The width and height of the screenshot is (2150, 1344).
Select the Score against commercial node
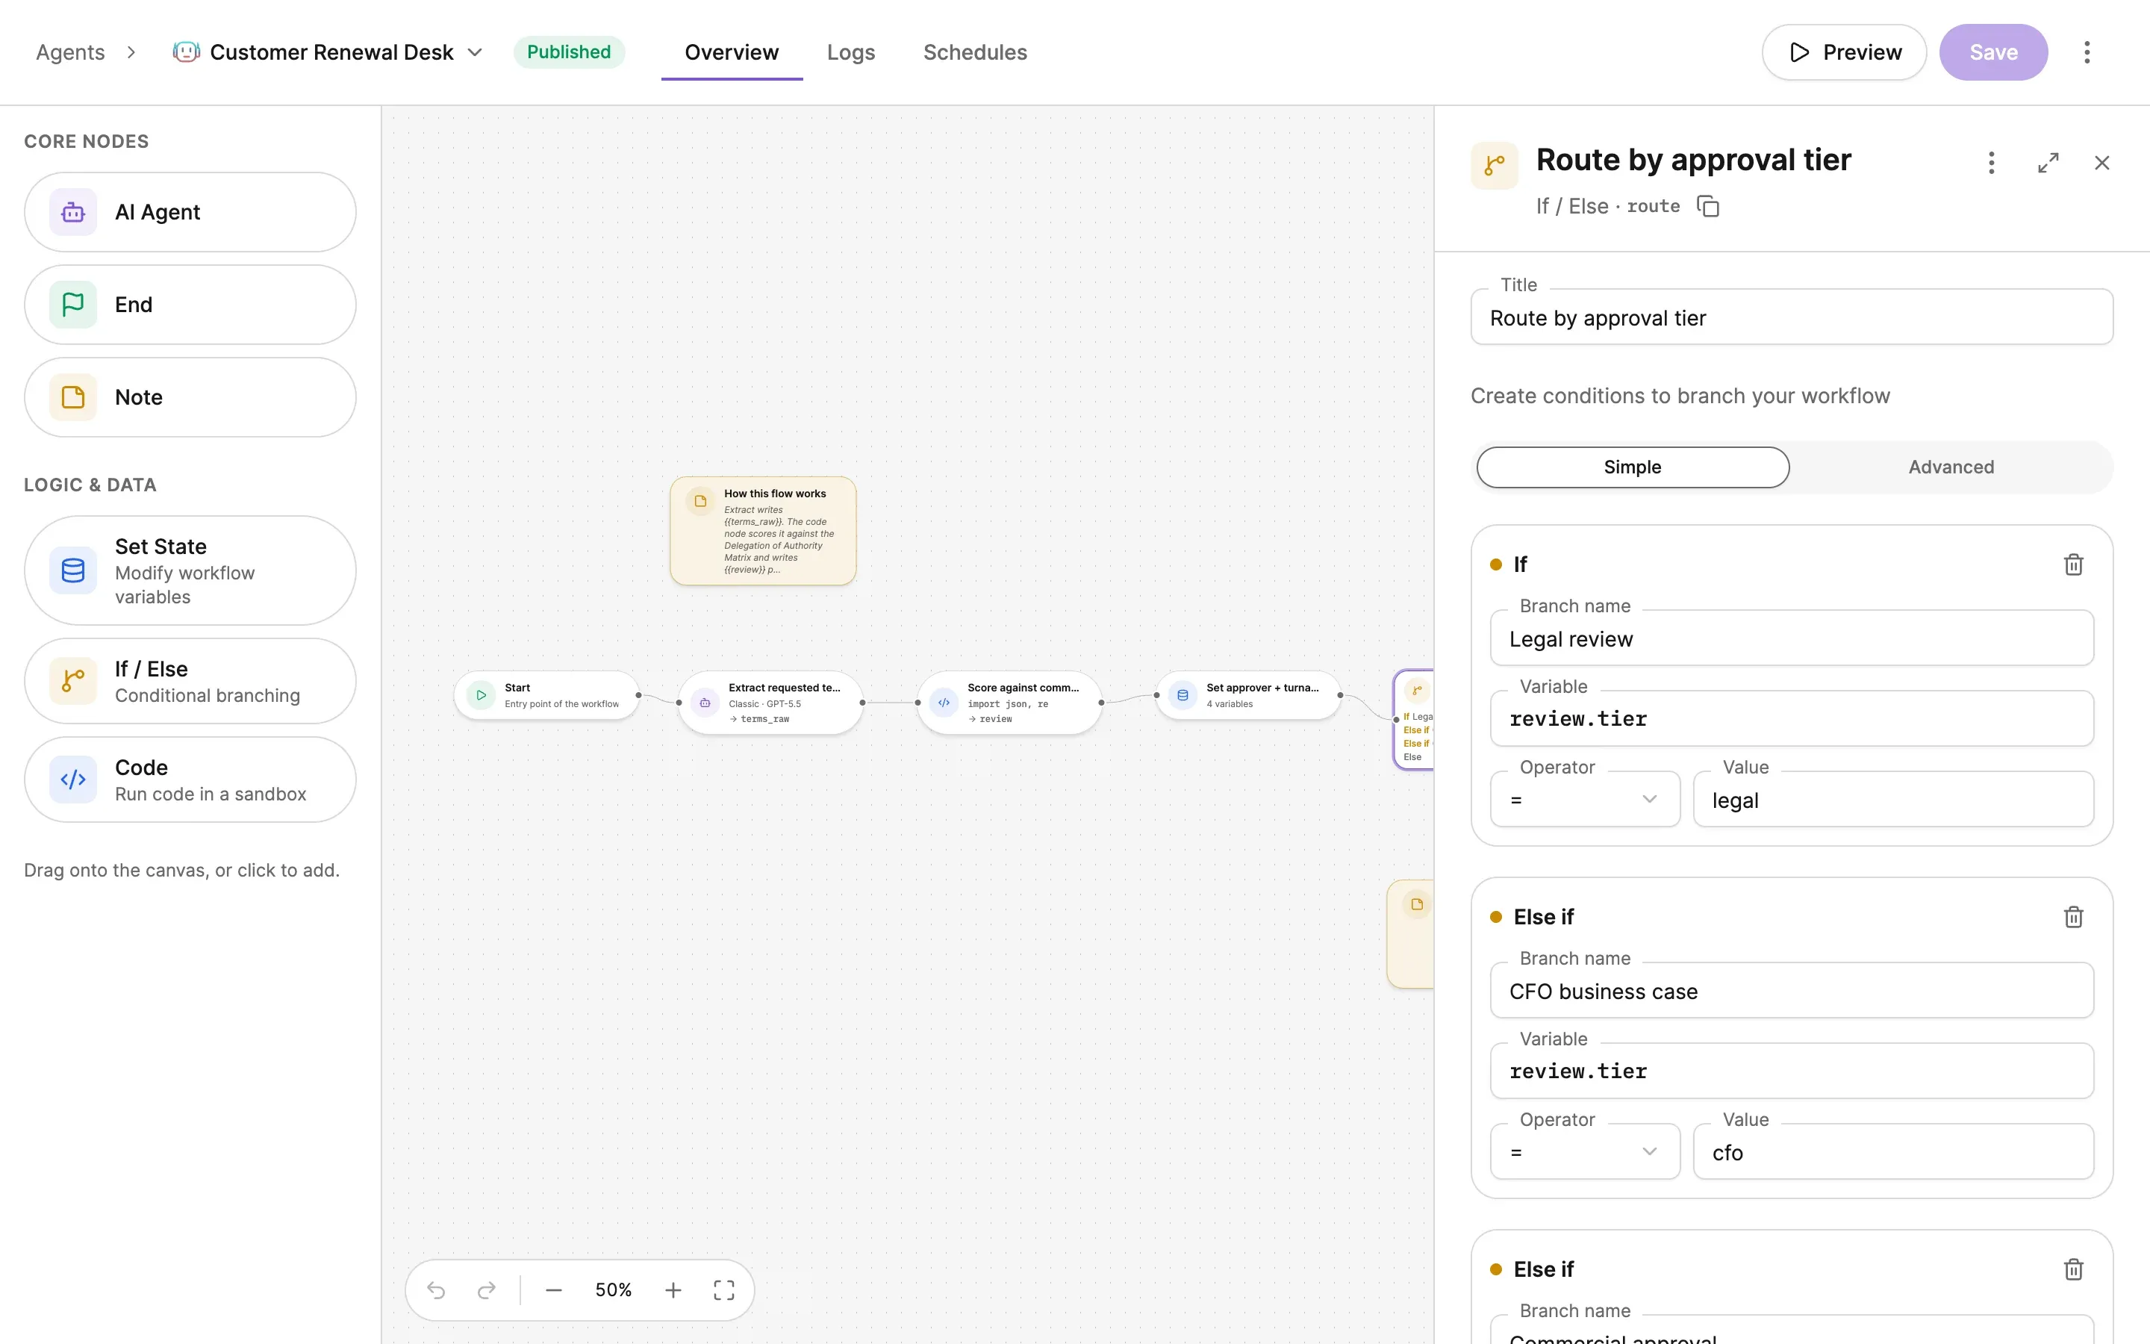coord(1009,702)
